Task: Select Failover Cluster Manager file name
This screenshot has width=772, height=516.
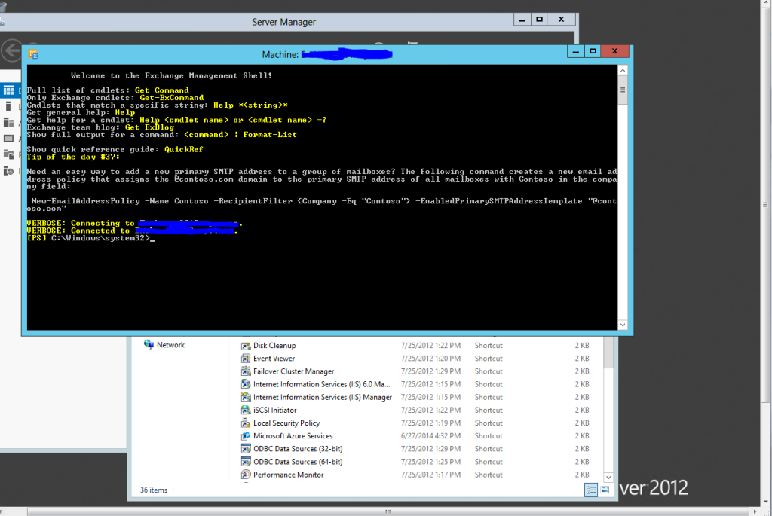Action: pyautogui.click(x=293, y=371)
